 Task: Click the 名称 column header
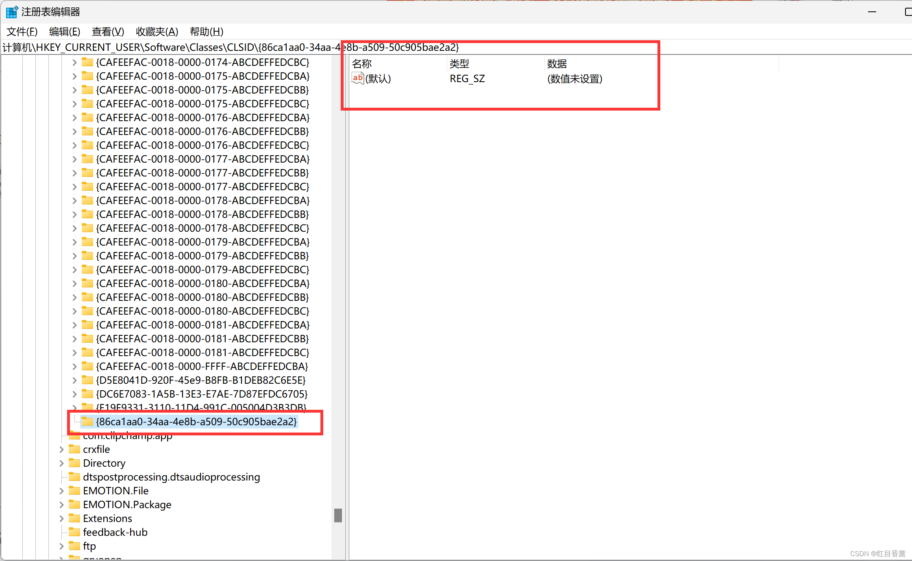coord(362,64)
